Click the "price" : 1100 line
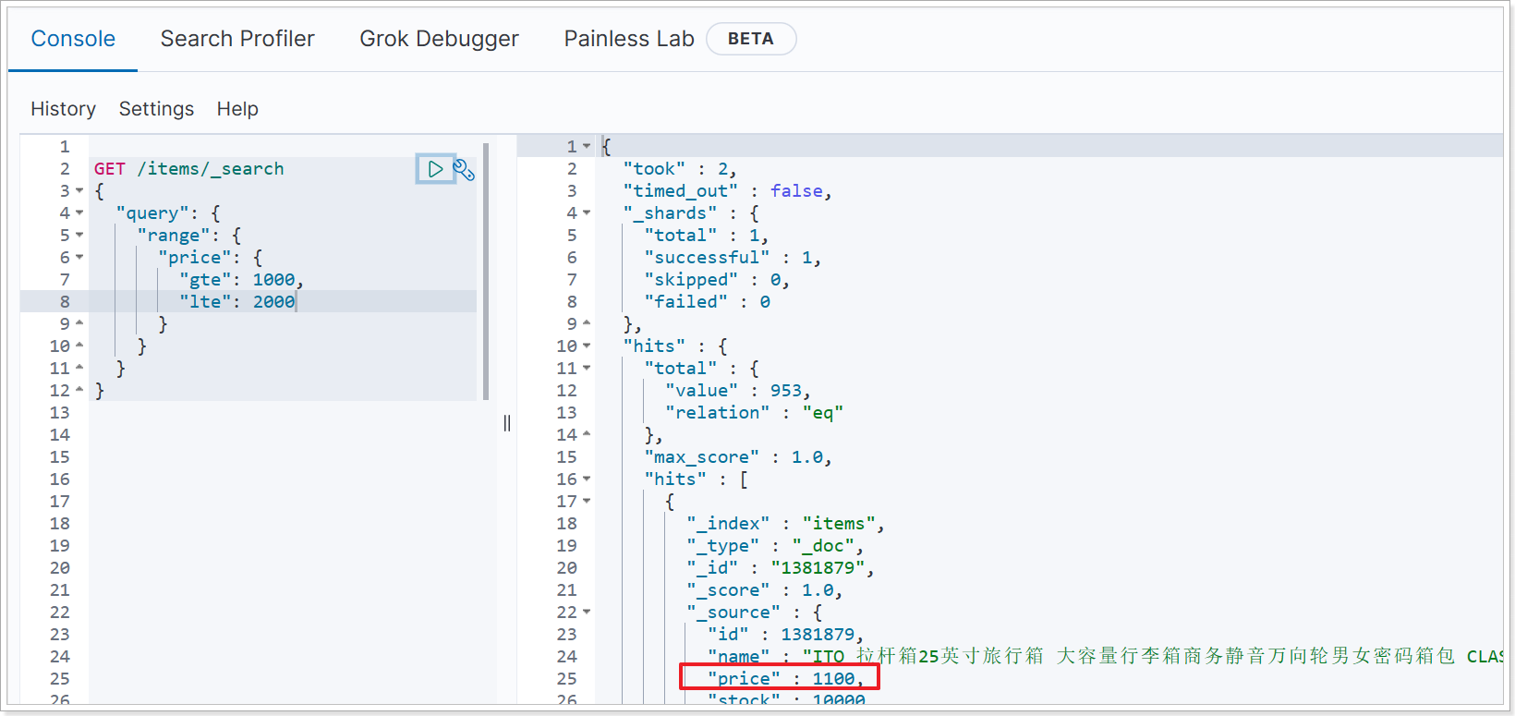 tap(785, 679)
